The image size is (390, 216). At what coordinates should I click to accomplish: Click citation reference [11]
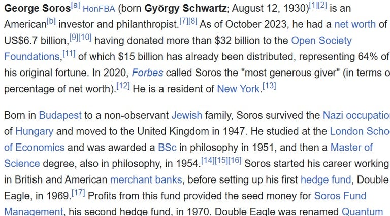pyautogui.click(x=69, y=54)
